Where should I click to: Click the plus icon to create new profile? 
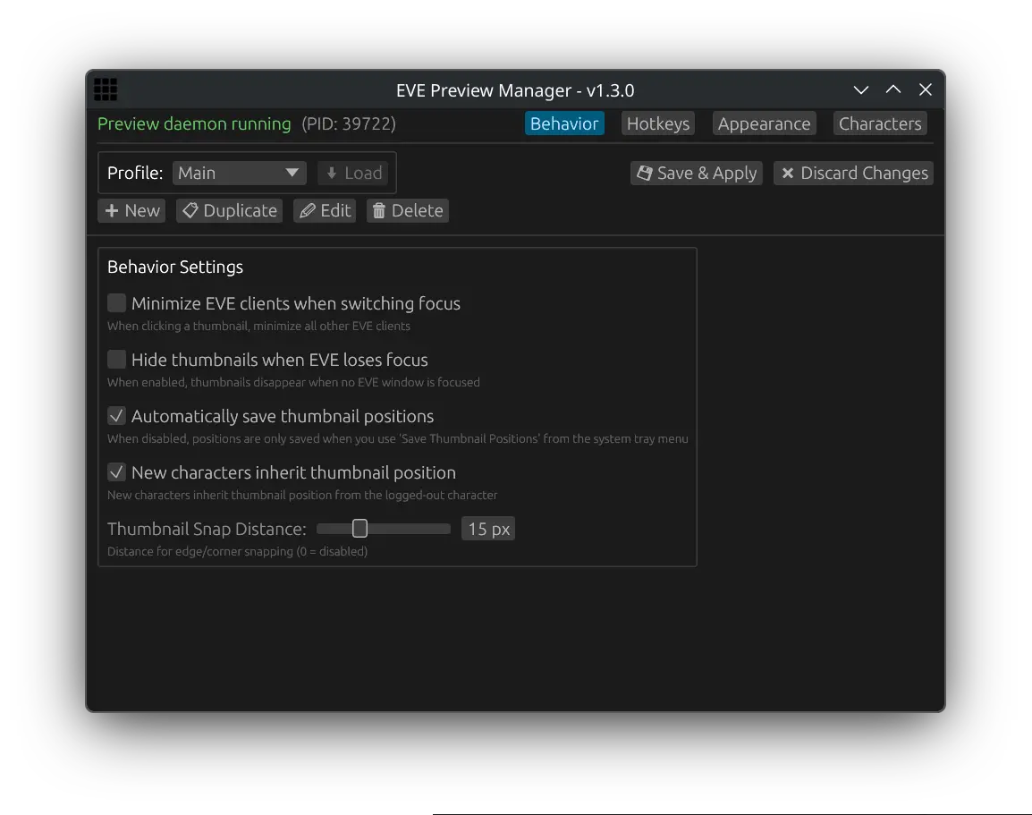[x=112, y=210]
